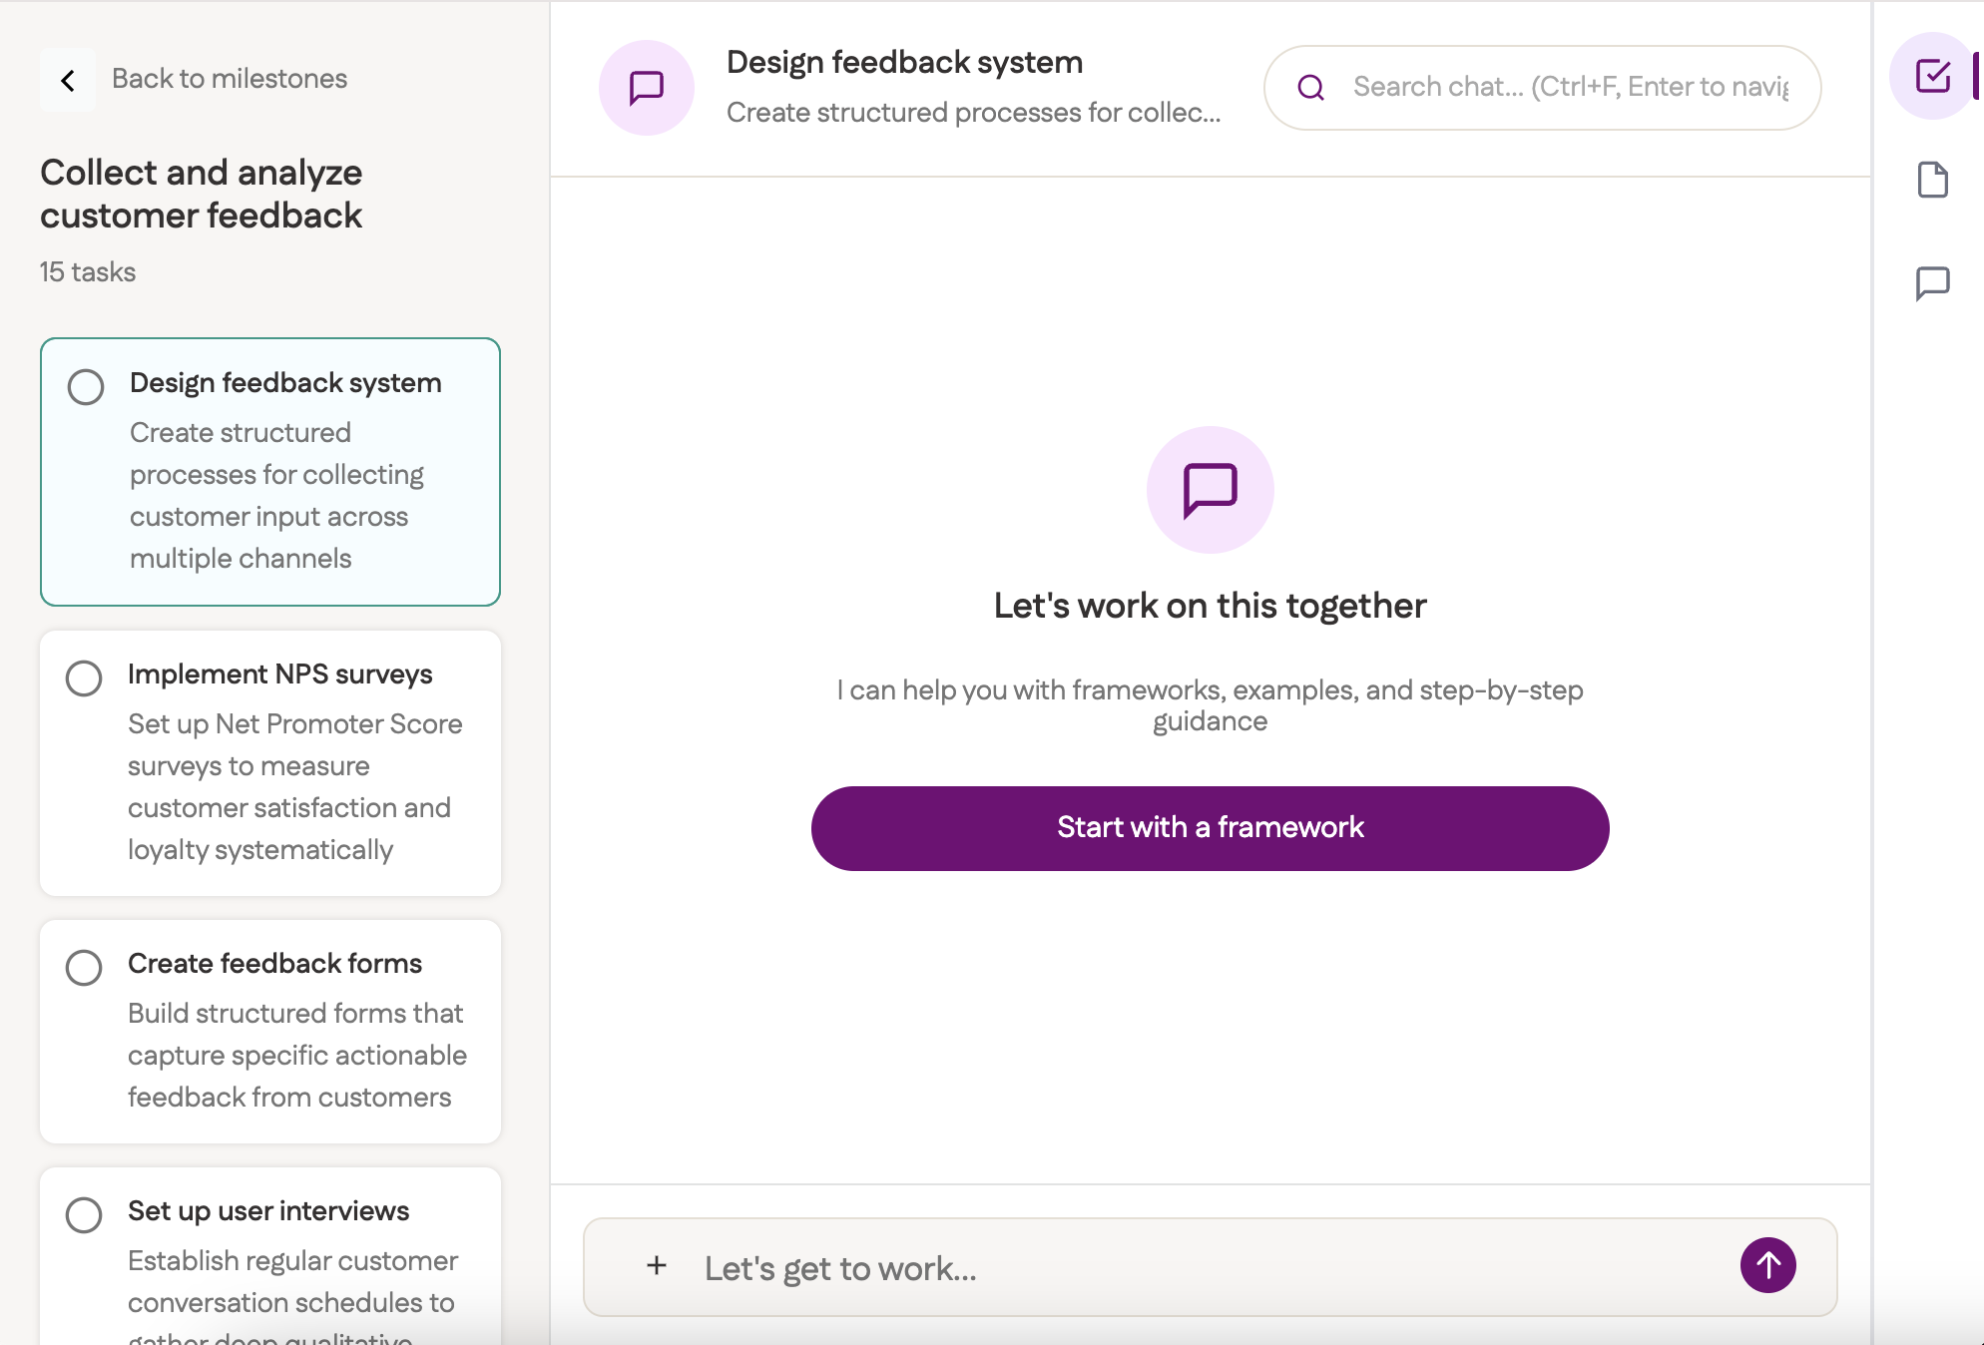1984x1345 pixels.
Task: Click inside the Let's get to work input field
Action: click(x=1098, y=1267)
